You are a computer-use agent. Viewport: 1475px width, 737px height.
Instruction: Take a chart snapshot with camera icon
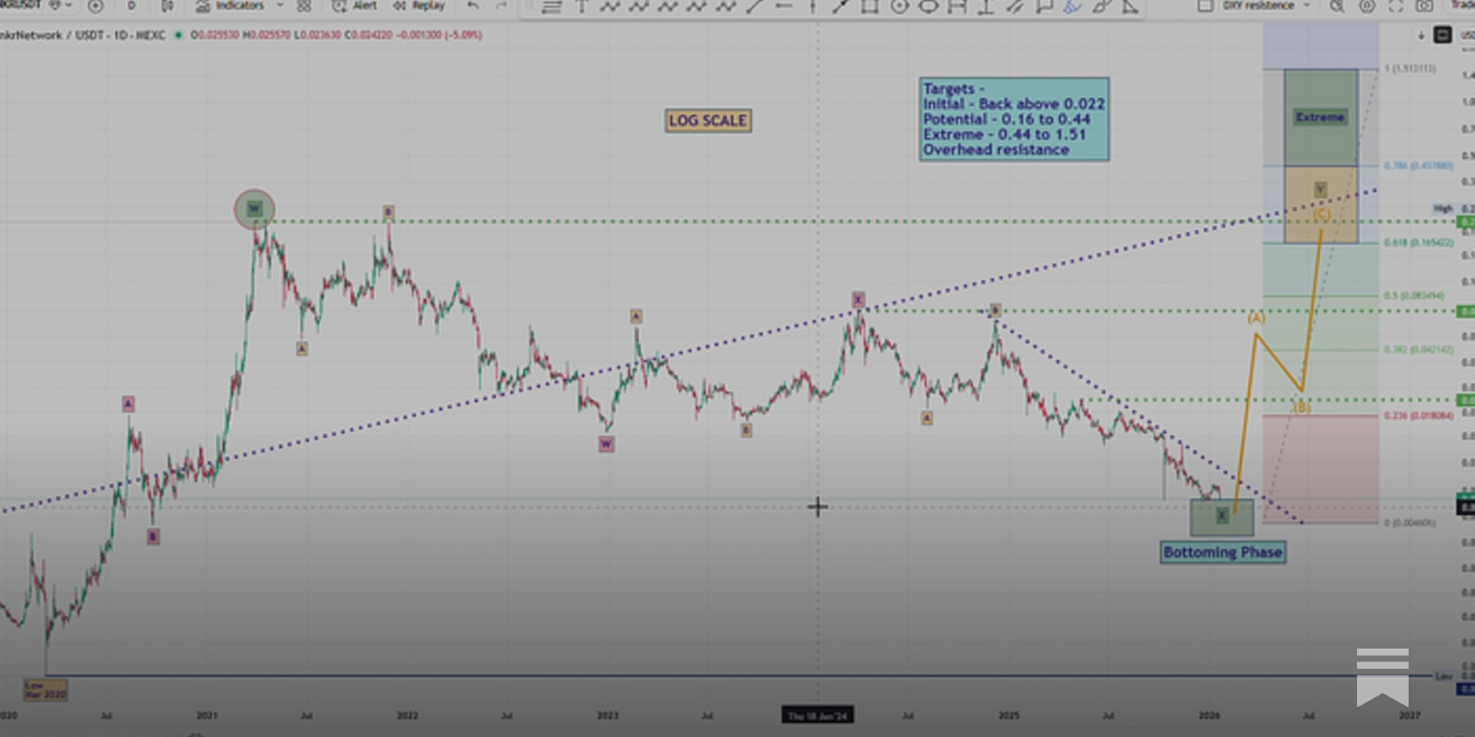coord(1424,6)
